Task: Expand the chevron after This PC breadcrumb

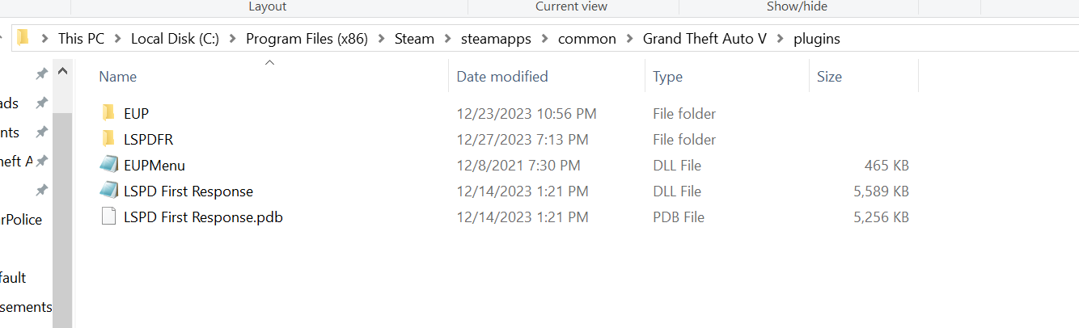Action: click(x=117, y=39)
